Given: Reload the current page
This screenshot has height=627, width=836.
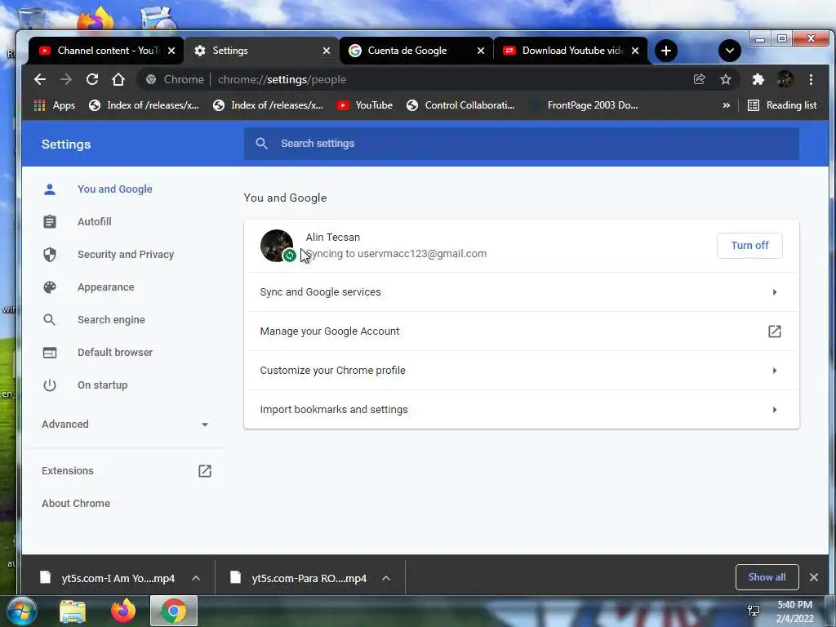Looking at the screenshot, I should [x=92, y=79].
